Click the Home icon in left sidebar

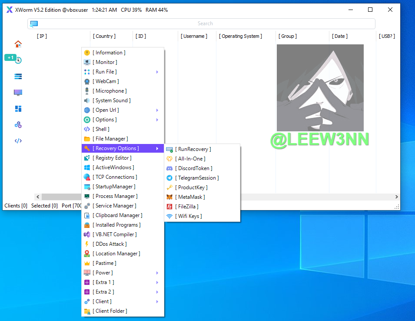(x=18, y=44)
